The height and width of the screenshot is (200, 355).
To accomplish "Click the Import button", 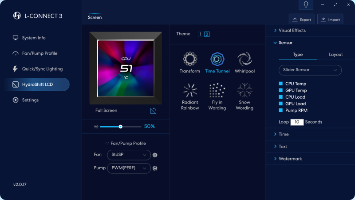I will coord(330,20).
